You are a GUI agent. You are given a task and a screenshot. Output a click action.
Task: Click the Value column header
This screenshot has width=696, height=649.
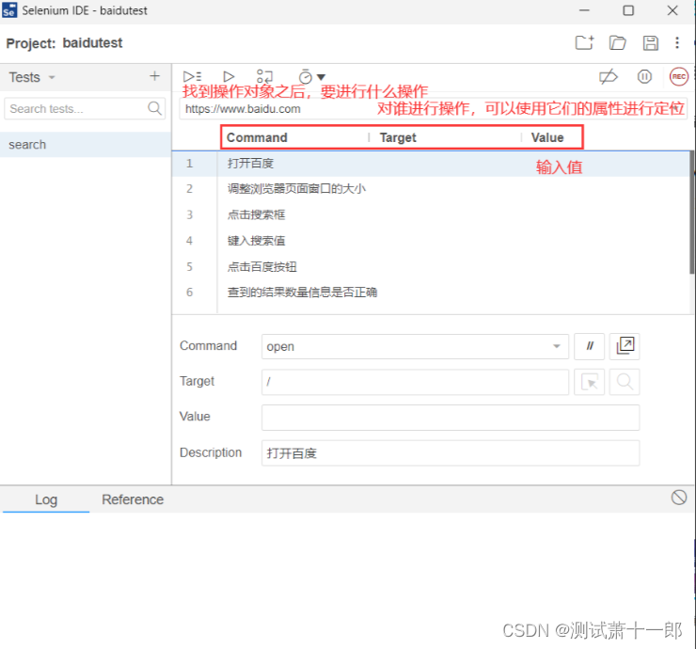547,137
